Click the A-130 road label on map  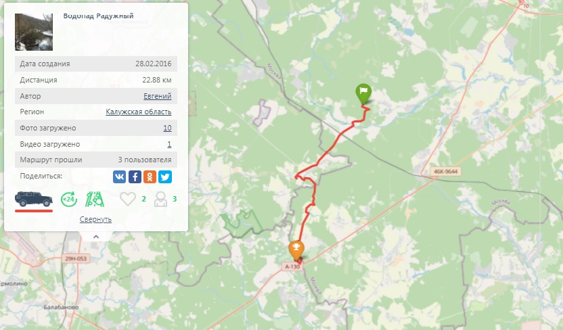tap(292, 266)
